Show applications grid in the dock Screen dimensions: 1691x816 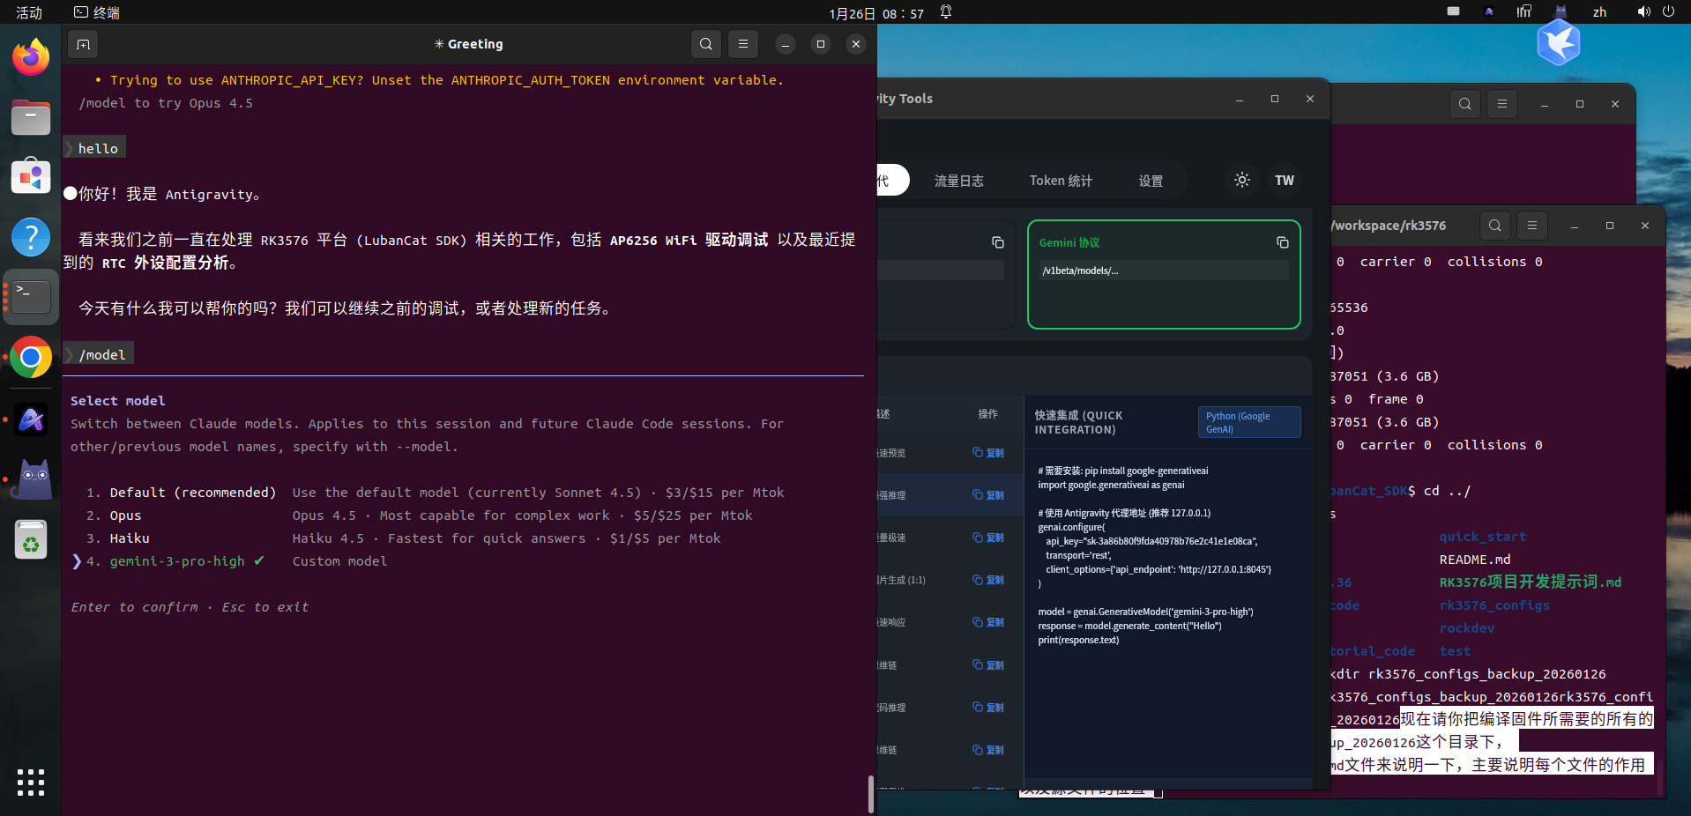31,782
